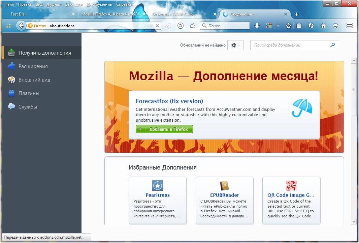Viewport: 359px width, 243px height.
Task: Go to the Home page icon
Action: point(323,26)
